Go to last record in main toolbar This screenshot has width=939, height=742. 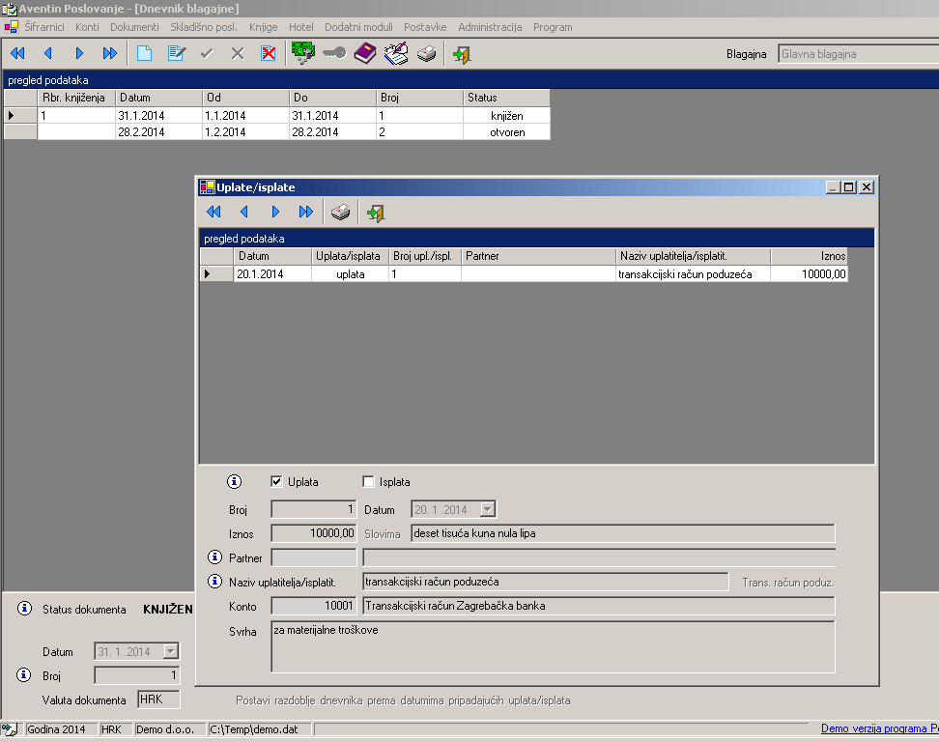pos(110,54)
